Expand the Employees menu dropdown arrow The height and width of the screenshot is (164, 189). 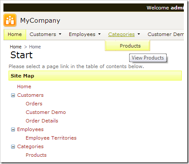tap(99, 34)
